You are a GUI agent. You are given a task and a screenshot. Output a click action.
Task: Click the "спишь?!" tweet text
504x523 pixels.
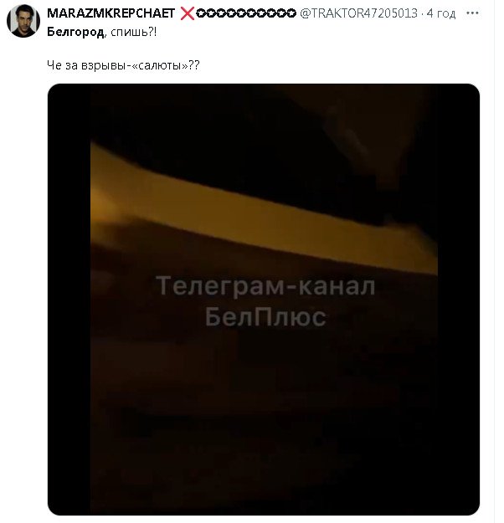(x=133, y=33)
